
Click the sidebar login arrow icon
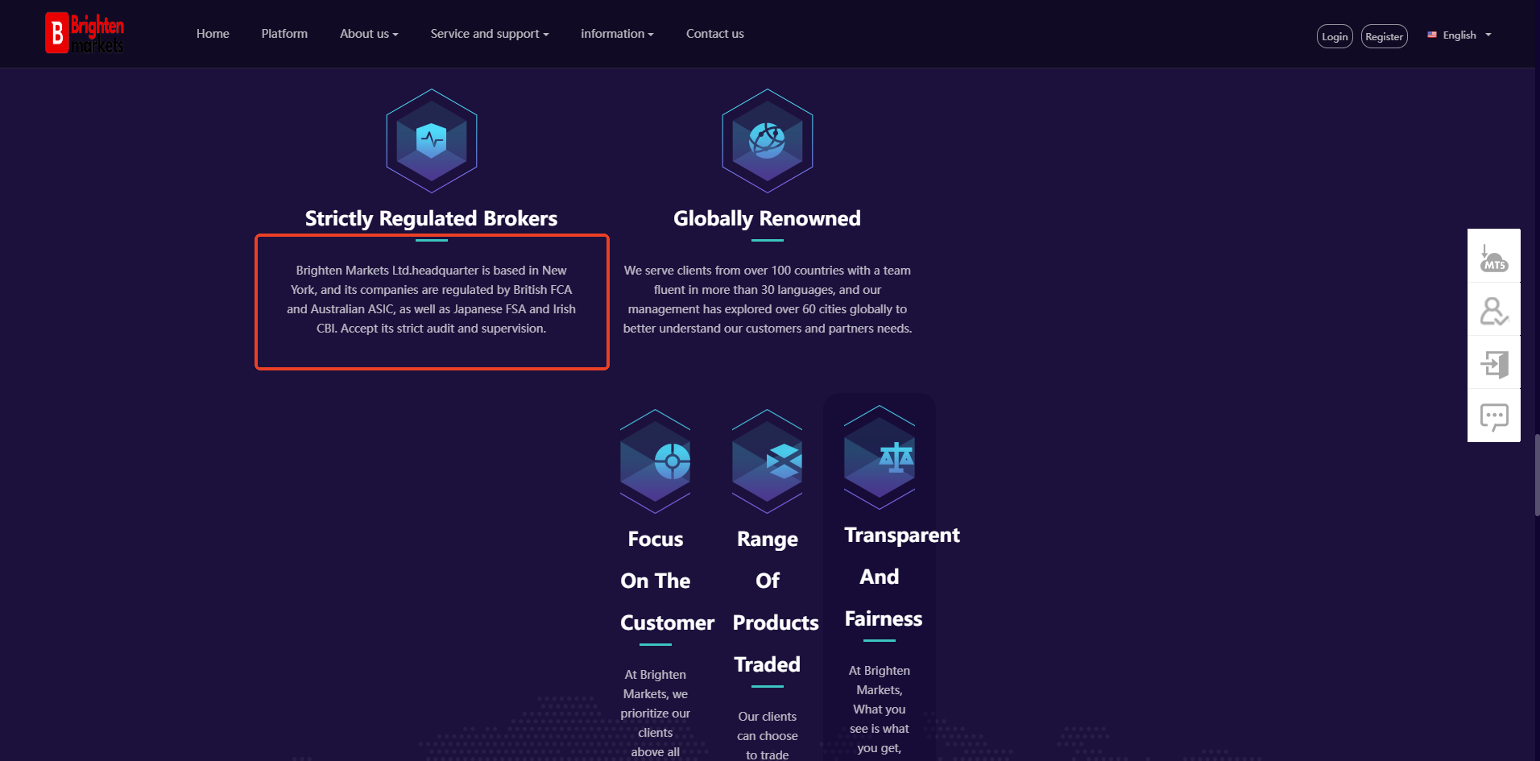tap(1494, 364)
